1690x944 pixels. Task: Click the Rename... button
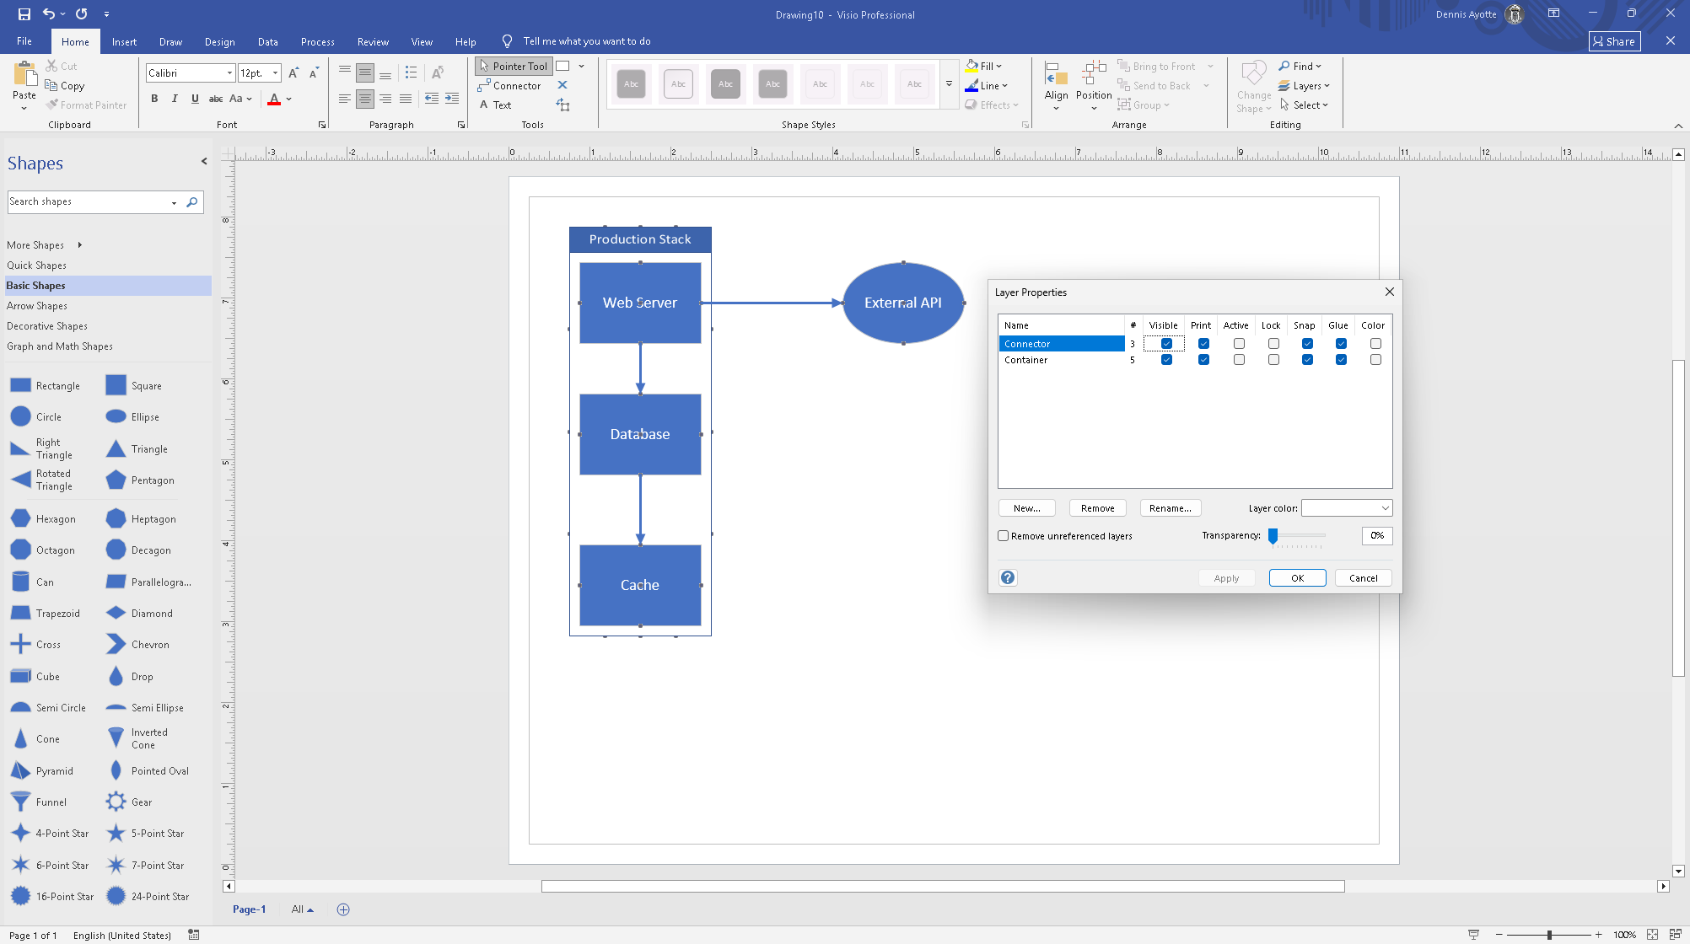click(1170, 507)
